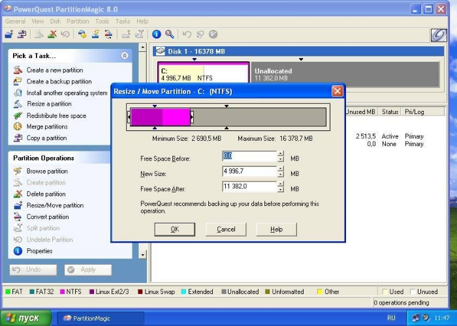Click the right resize handle of partition bar
This screenshot has height=326, width=457.
click(192, 117)
